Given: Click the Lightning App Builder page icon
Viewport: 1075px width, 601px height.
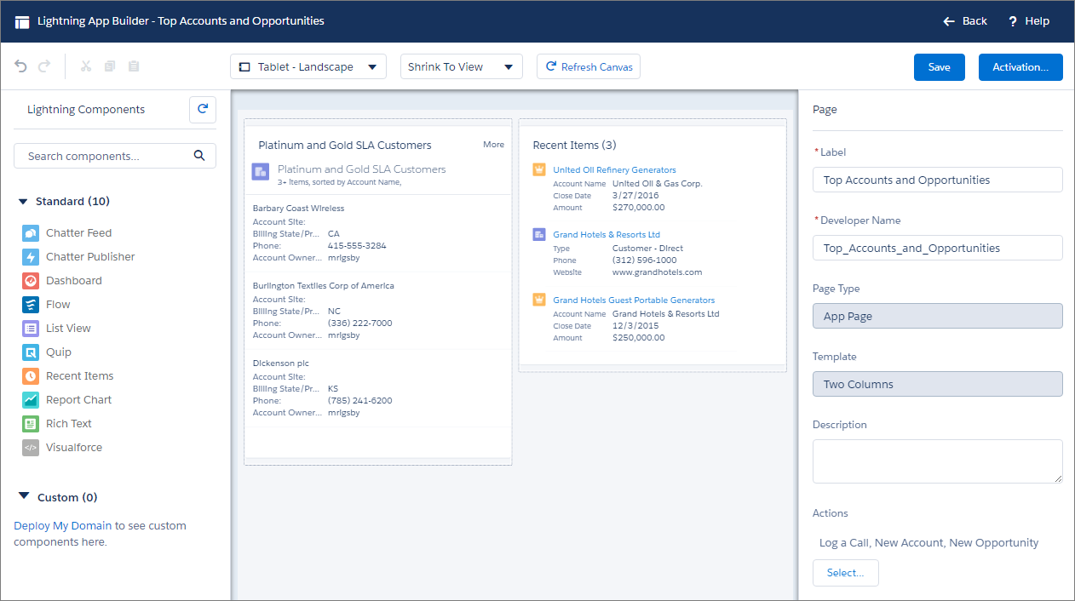Looking at the screenshot, I should point(22,21).
